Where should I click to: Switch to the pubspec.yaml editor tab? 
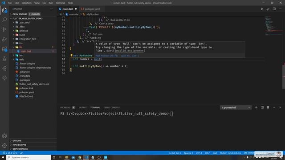point(92,9)
